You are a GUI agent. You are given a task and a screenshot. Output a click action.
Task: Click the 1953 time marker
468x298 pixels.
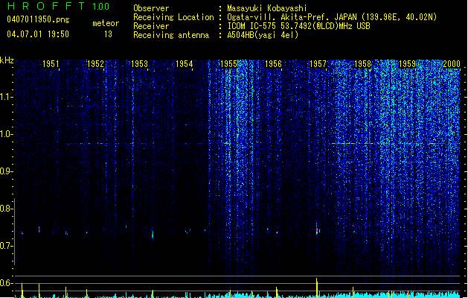pos(139,63)
